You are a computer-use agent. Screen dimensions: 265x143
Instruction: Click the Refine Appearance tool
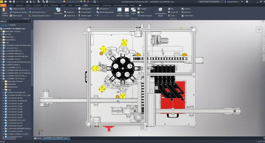(105, 12)
